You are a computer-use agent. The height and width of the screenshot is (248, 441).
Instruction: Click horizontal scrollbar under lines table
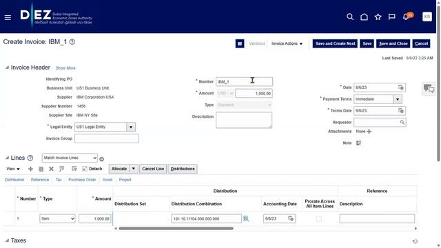[176, 229]
